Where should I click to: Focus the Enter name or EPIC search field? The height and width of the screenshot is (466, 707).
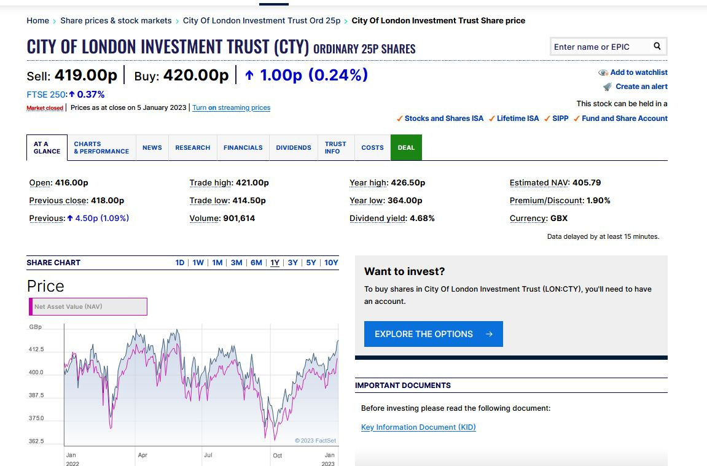click(602, 47)
